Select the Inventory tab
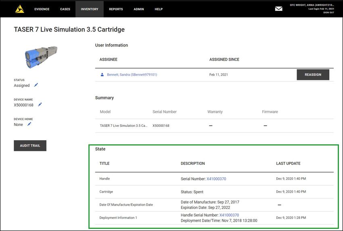343x231 pixels. tap(90, 9)
